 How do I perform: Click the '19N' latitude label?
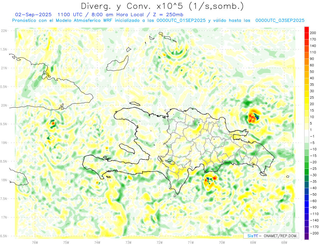(x=4, y=143)
